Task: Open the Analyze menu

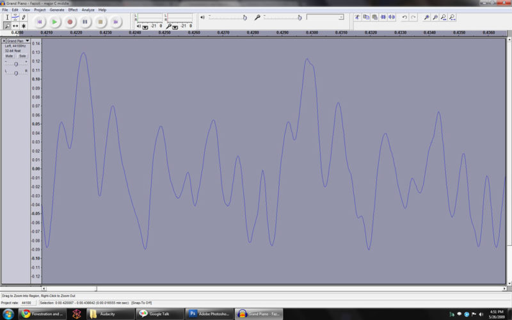Action: click(88, 10)
